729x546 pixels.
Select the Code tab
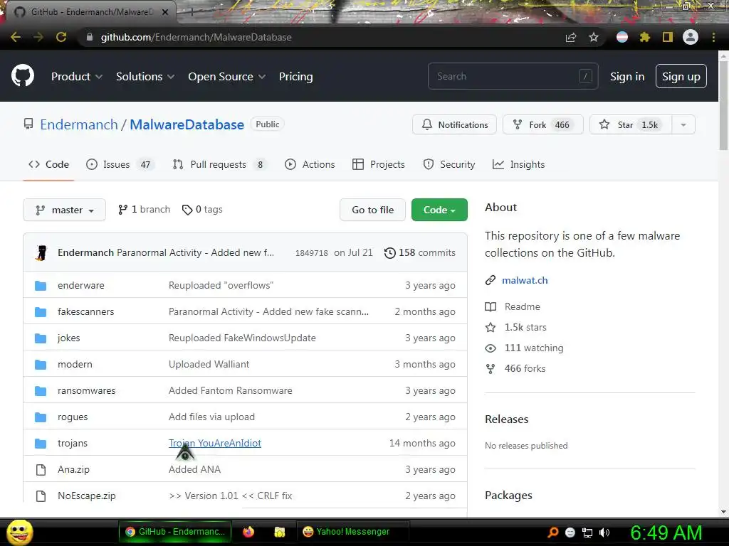click(x=49, y=164)
